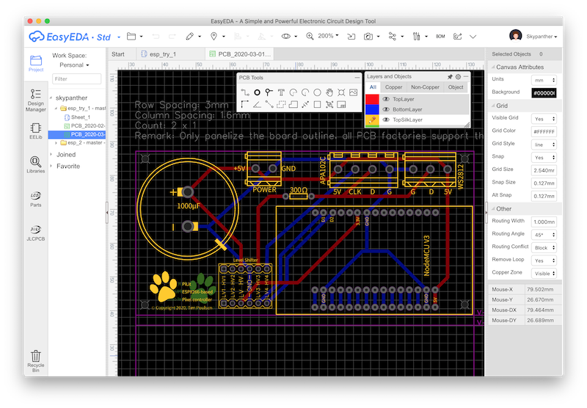
Task: Open Sheet_1 in the project tree
Action: 80,117
